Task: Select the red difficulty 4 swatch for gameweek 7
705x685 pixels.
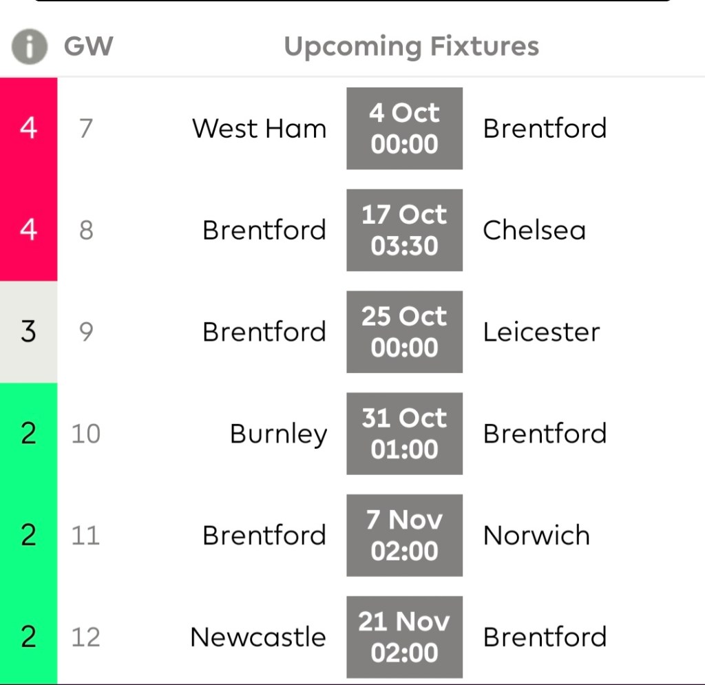Action: [28, 128]
